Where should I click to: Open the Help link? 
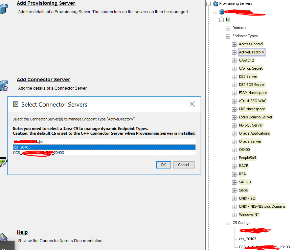[22, 232]
